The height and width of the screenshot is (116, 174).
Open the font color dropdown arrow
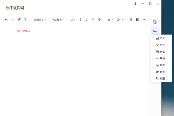(113, 20)
